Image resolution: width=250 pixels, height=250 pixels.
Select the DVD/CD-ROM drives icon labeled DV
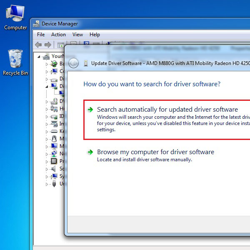click(54, 101)
